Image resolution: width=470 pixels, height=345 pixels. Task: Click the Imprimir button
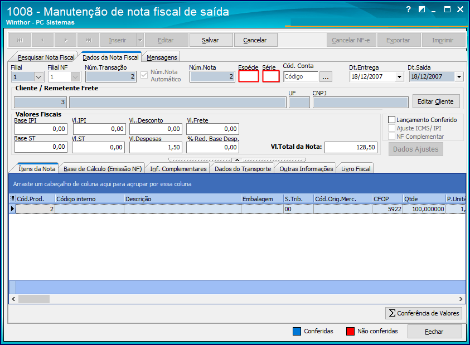[443, 40]
